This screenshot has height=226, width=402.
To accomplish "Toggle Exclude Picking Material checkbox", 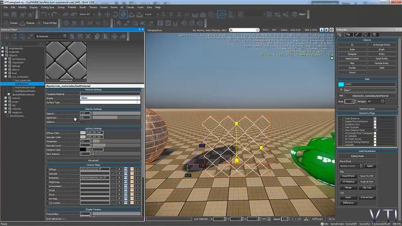I will (x=375, y=142).
